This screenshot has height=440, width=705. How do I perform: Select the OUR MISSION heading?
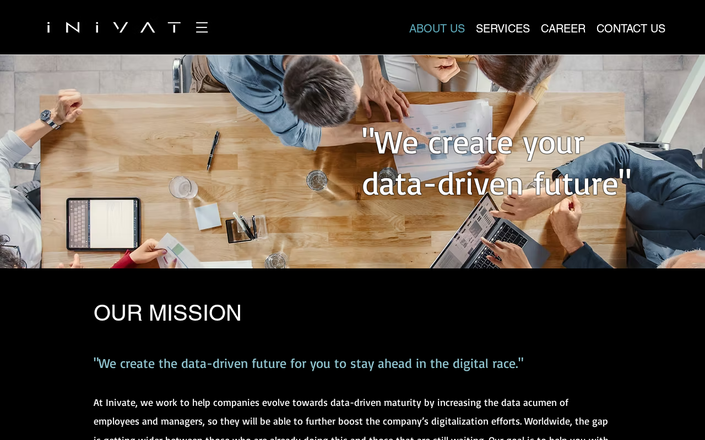click(167, 313)
